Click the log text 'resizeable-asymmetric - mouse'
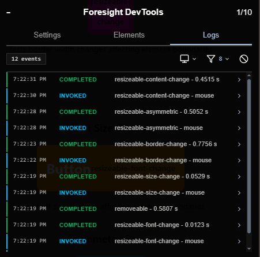 159,128
